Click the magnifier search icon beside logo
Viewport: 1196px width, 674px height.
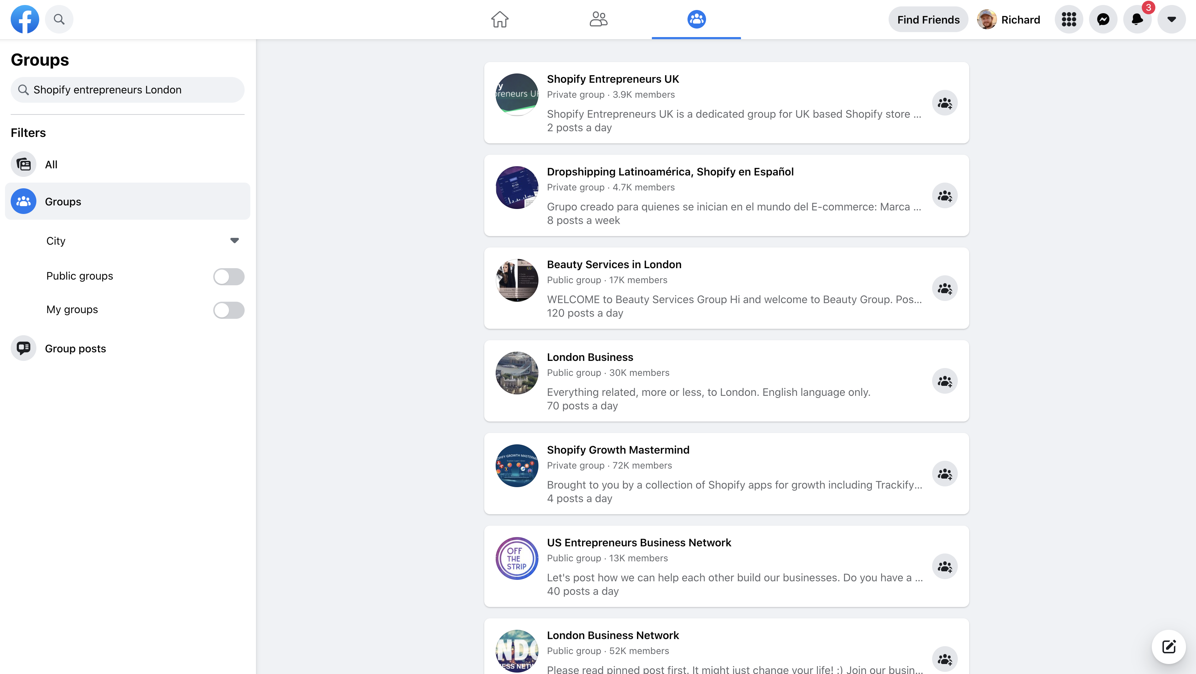click(x=59, y=20)
